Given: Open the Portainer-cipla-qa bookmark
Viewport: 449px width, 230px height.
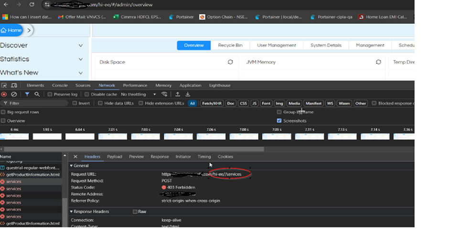Looking at the screenshot, I should pyautogui.click(x=331, y=17).
